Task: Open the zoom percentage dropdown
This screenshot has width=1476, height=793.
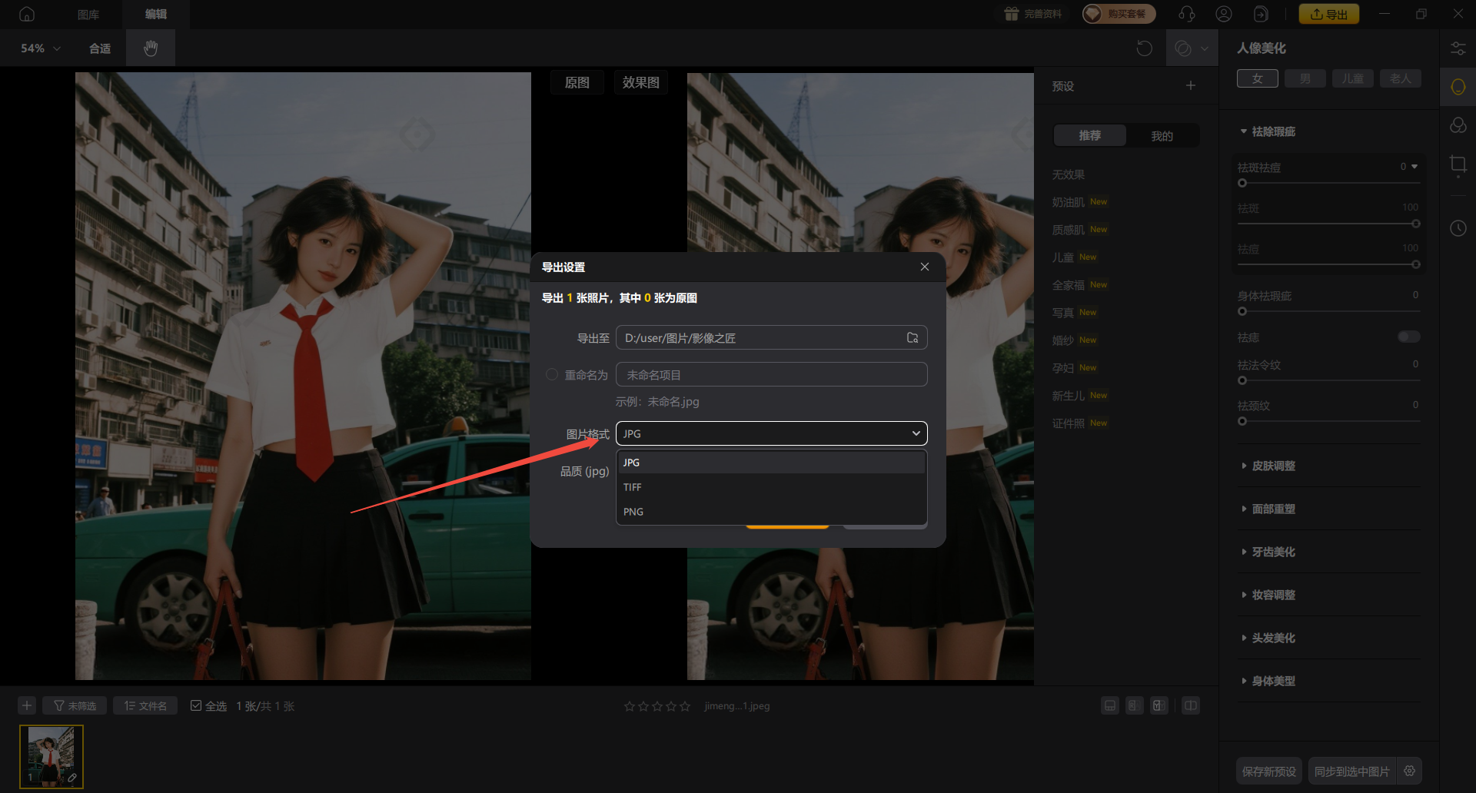Action: [40, 48]
